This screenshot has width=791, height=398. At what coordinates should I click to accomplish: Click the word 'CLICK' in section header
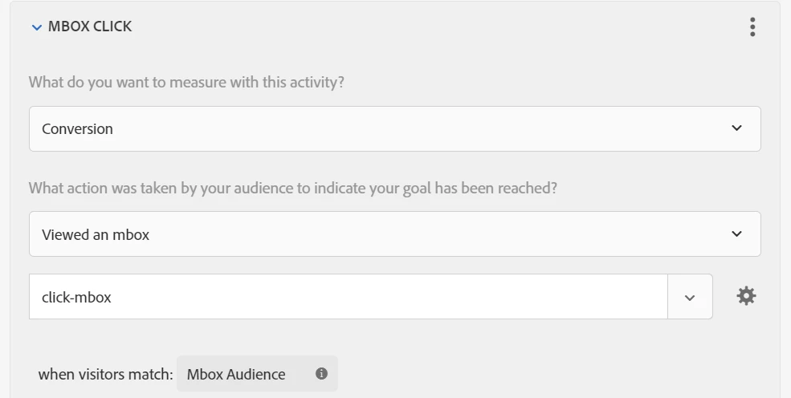[112, 26]
